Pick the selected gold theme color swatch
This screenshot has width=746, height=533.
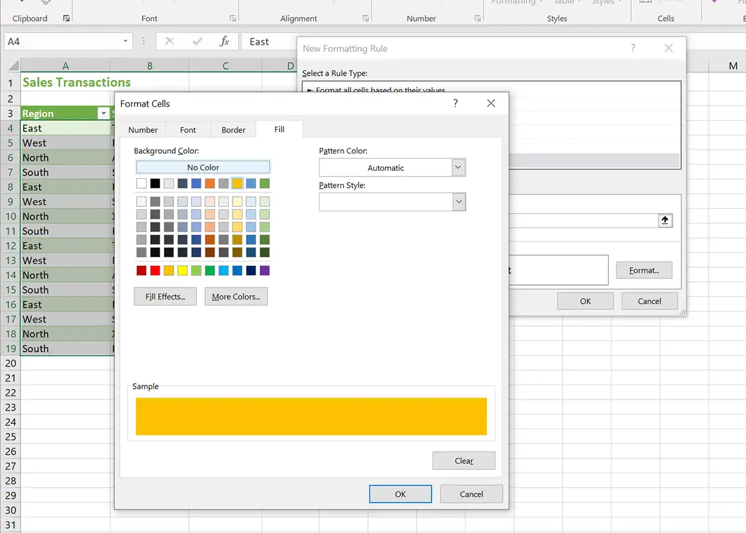tap(237, 183)
